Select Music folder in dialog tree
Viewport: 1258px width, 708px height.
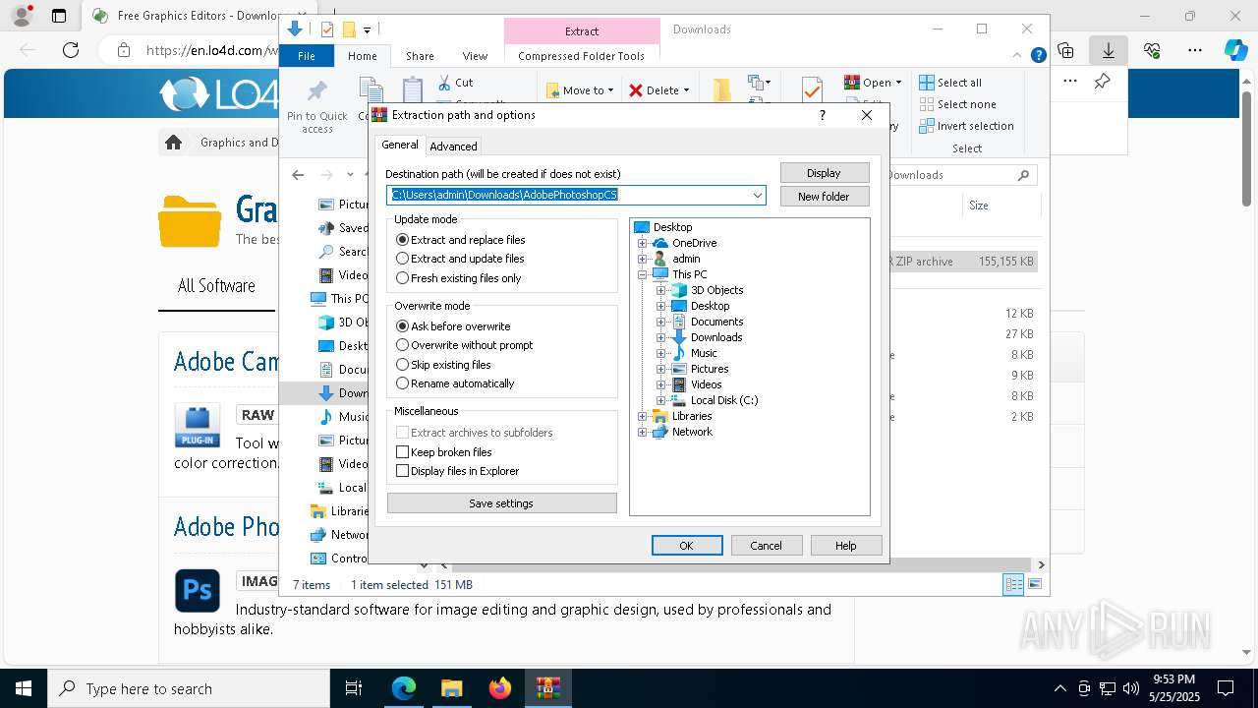click(x=704, y=353)
